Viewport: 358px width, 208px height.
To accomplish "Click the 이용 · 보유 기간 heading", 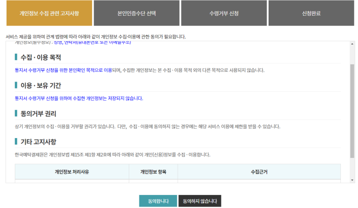I will [41, 85].
